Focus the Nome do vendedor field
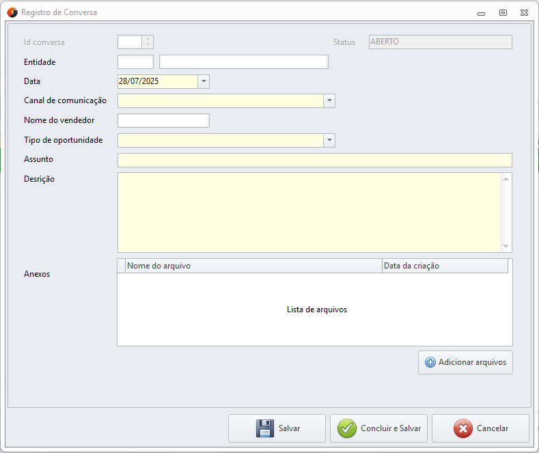This screenshot has height=453, width=539. [163, 121]
